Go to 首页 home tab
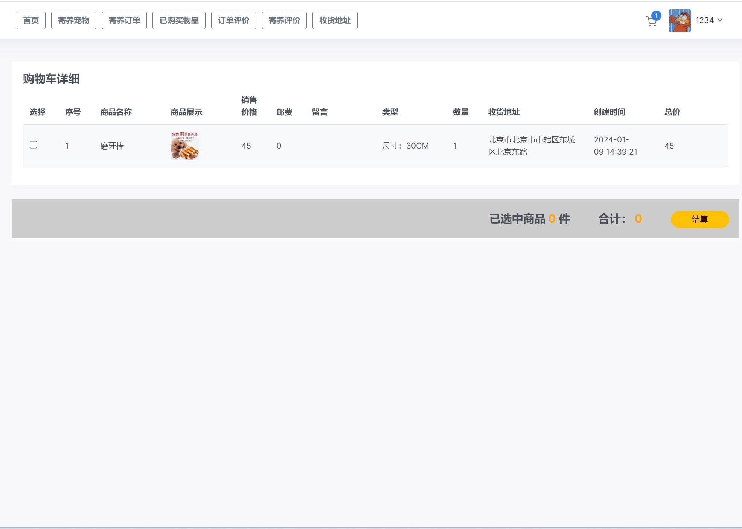The height and width of the screenshot is (529, 742). pos(31,20)
